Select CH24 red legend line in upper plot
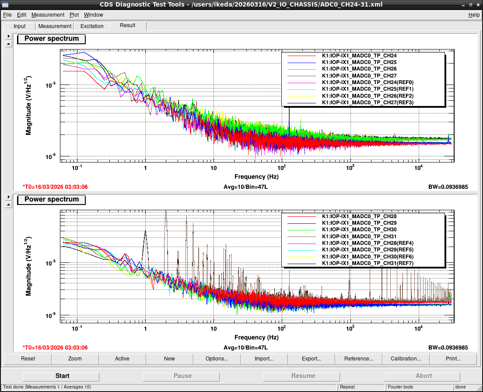The height and width of the screenshot is (392, 483). coord(301,56)
